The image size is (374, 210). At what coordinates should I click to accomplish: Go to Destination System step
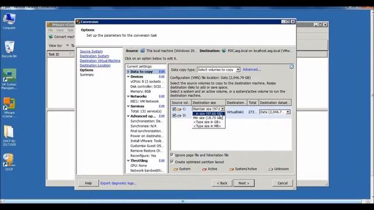pyautogui.click(x=94, y=56)
